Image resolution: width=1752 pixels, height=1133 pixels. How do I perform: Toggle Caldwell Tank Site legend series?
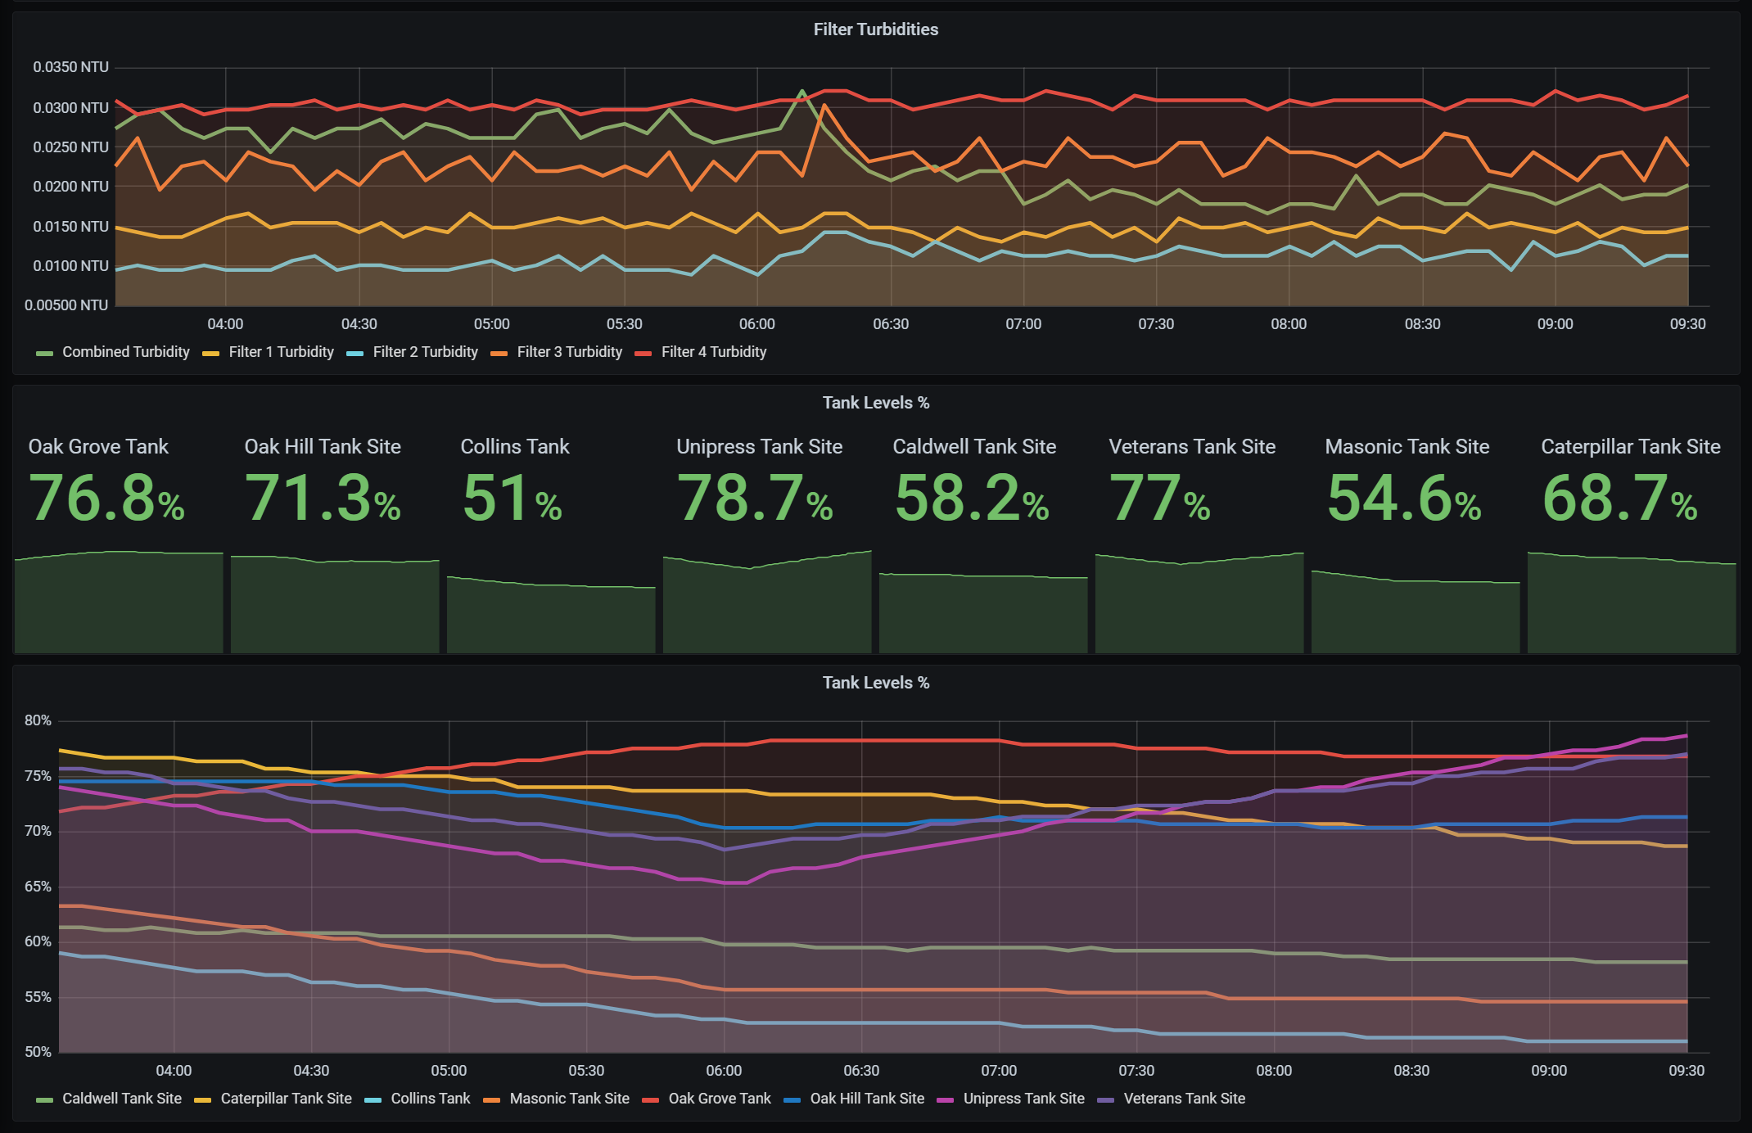point(121,1099)
